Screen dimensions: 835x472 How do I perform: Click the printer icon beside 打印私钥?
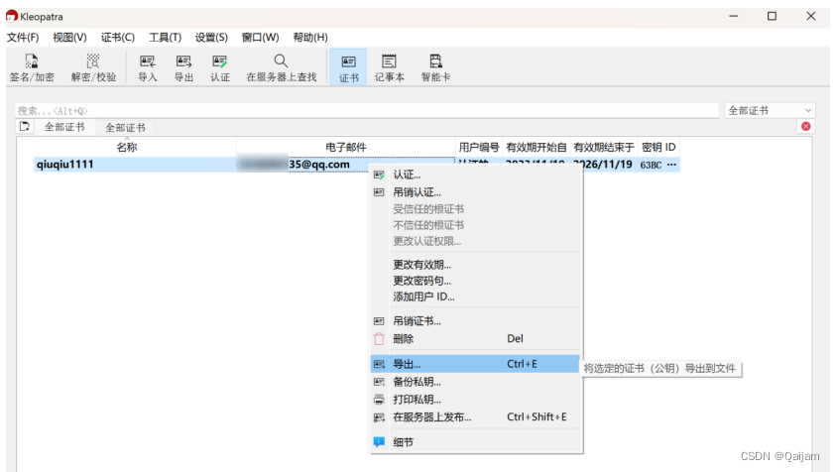(x=379, y=400)
